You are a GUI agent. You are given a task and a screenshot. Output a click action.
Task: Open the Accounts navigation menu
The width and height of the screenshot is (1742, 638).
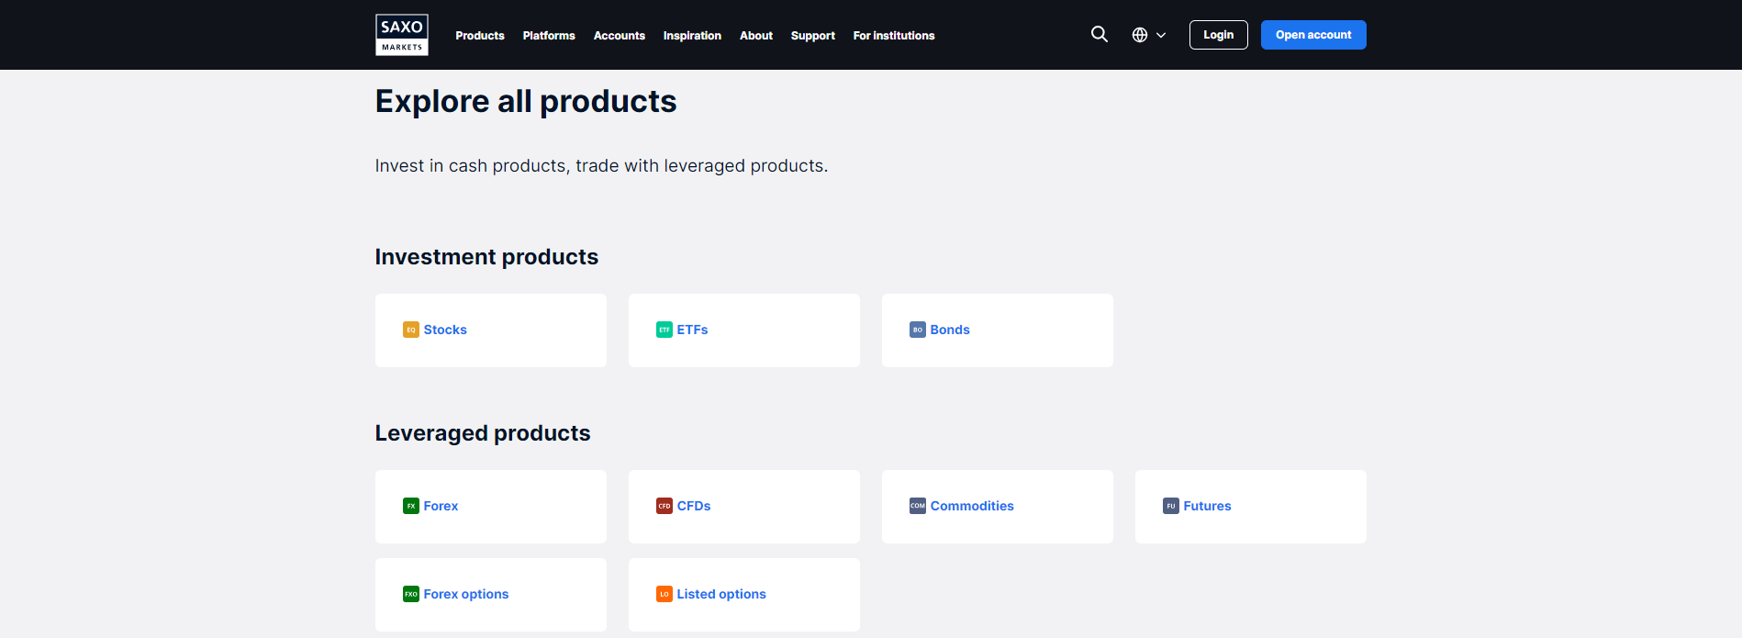coord(620,36)
